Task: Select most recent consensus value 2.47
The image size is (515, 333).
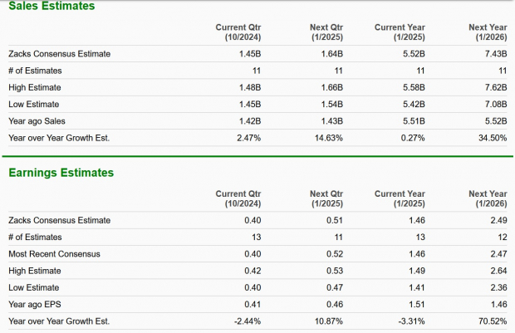Action: click(x=499, y=254)
